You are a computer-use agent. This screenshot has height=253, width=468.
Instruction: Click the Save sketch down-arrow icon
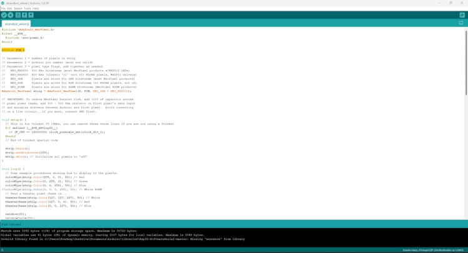pos(31,15)
